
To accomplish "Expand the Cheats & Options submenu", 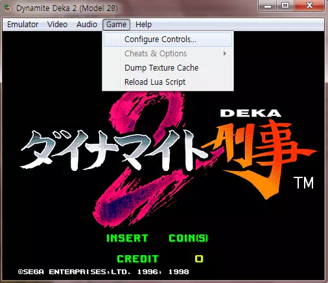I will click(x=168, y=54).
